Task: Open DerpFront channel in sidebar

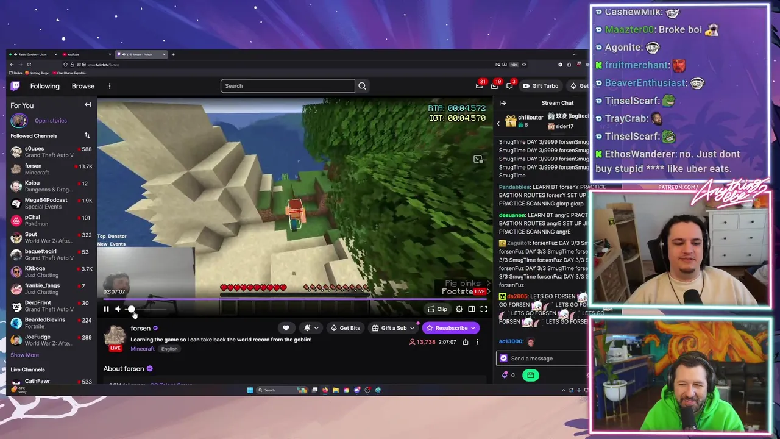Action: pyautogui.click(x=51, y=305)
